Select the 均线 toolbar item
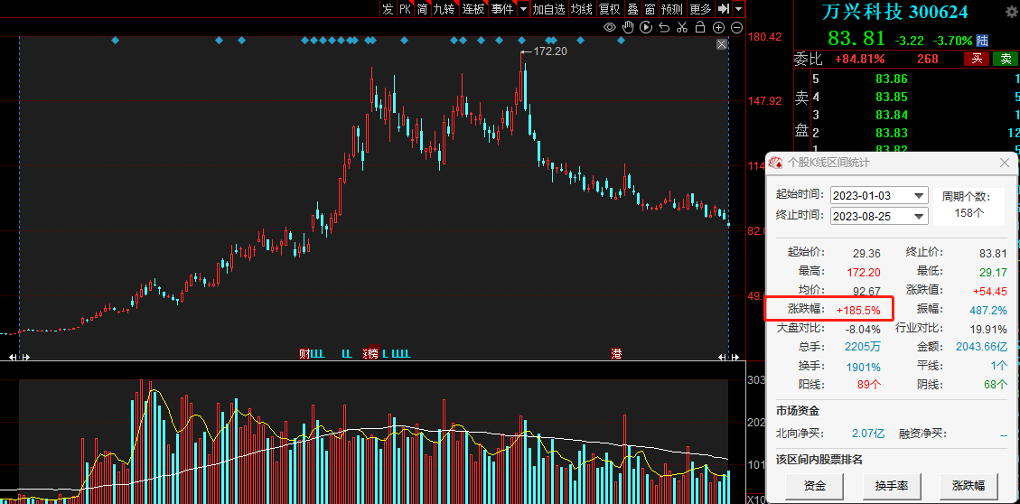Screen dimensions: 1020x504 [581, 9]
